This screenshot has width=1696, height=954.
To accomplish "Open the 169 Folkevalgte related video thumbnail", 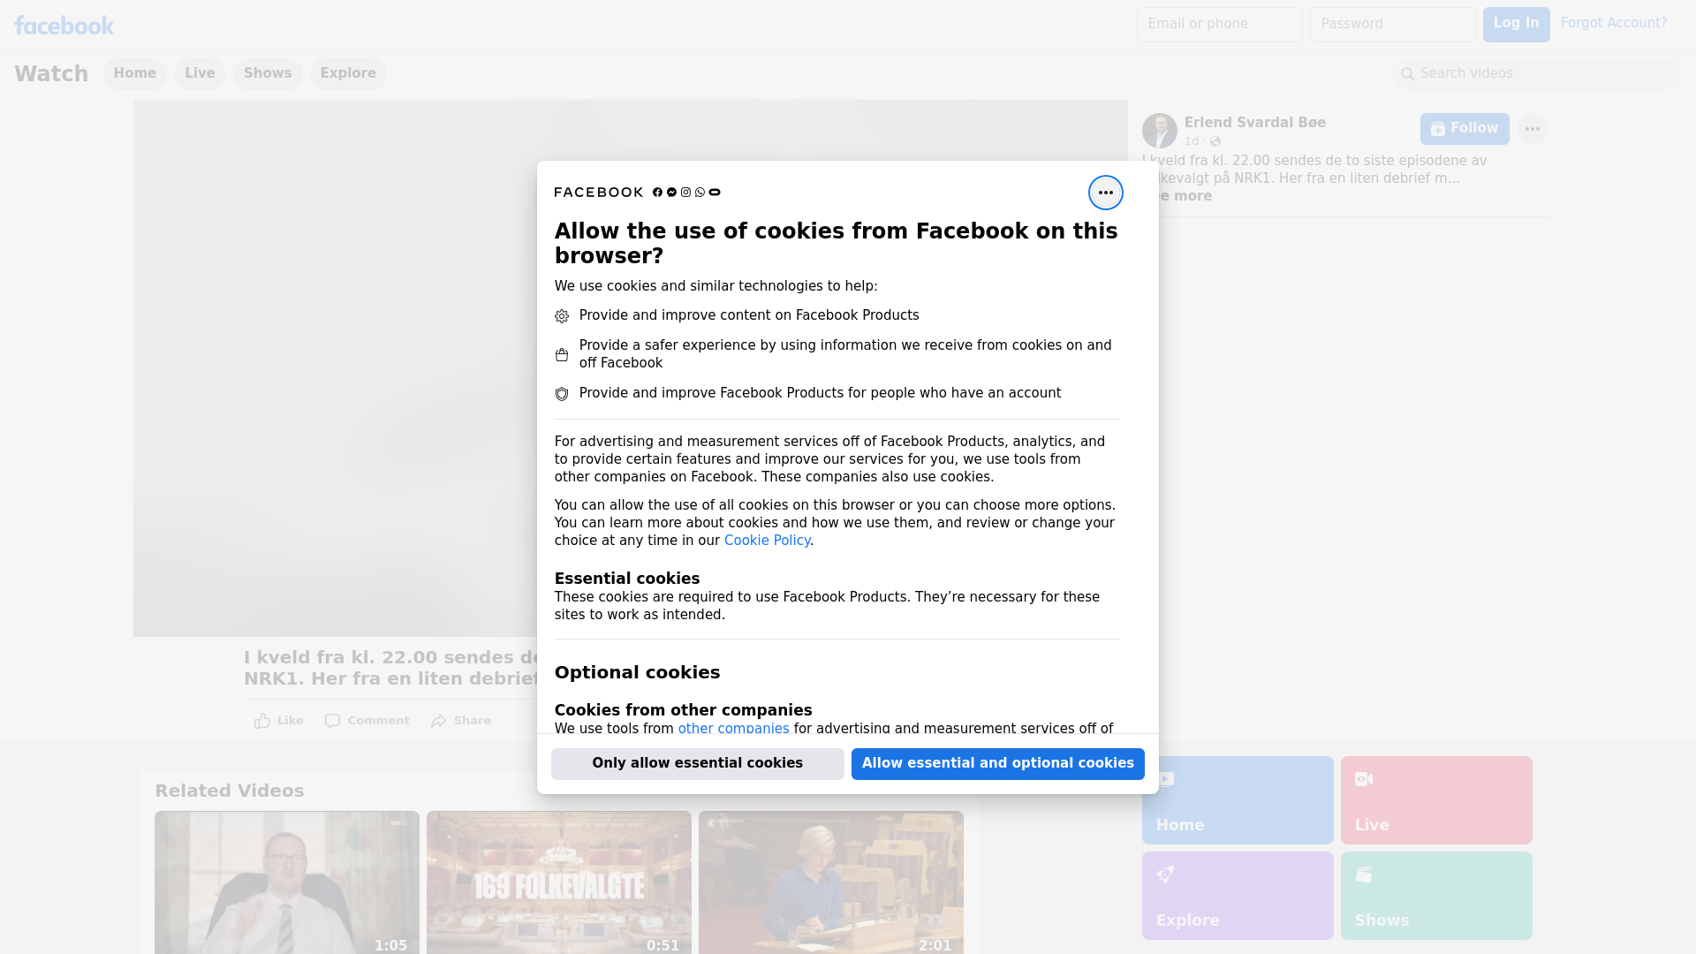I will coord(558,882).
